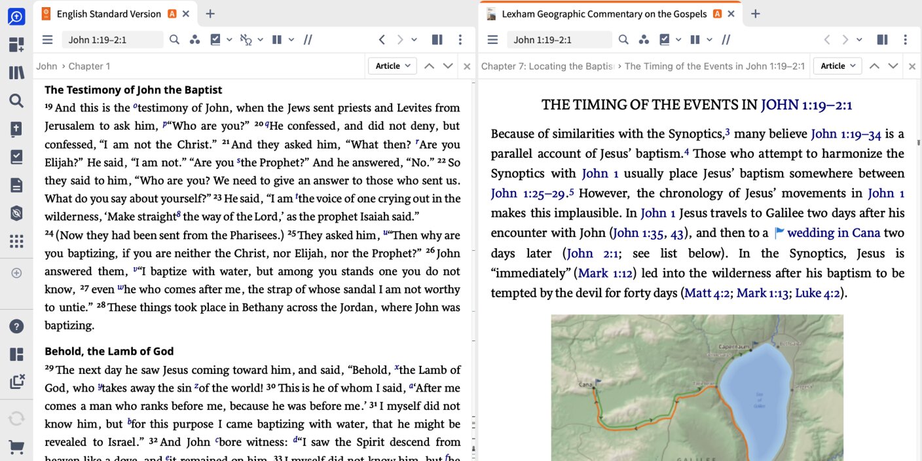Switch to the English Standard Version tab
The height and width of the screenshot is (461, 922).
(108, 14)
